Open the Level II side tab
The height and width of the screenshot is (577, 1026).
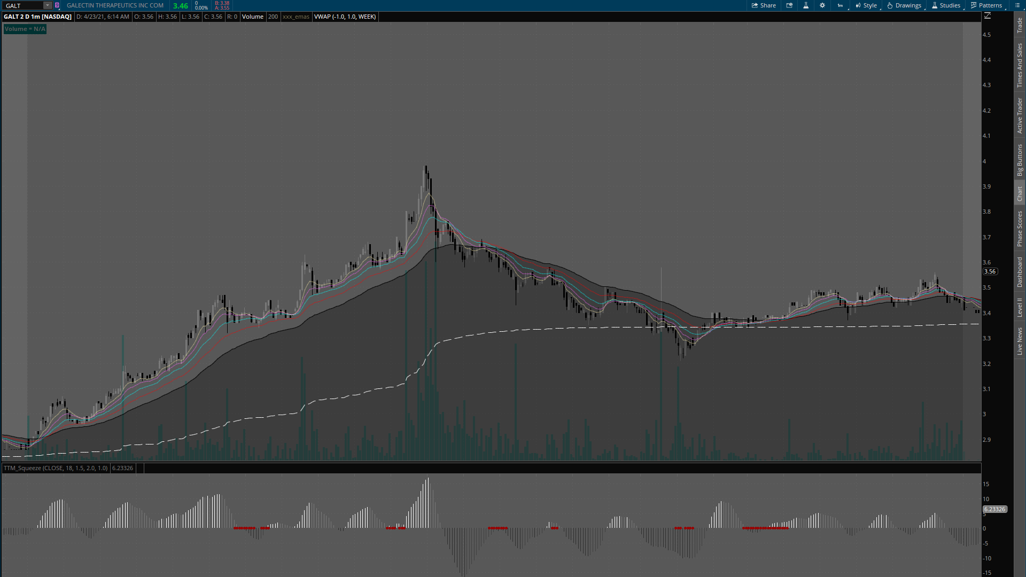pos(1020,307)
